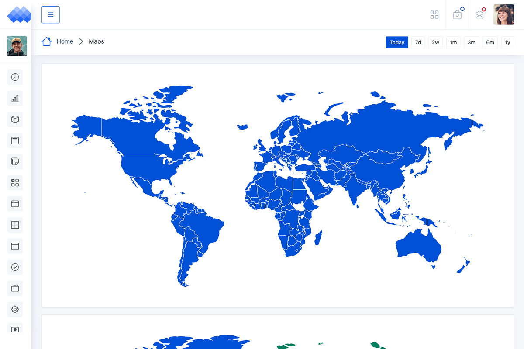Go to Home breadcrumb link
This screenshot has height=349, width=524.
tap(65, 41)
